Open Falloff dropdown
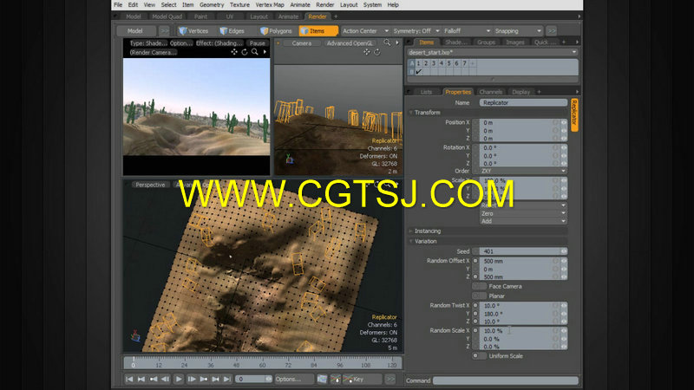This screenshot has width=694, height=390. click(x=467, y=31)
